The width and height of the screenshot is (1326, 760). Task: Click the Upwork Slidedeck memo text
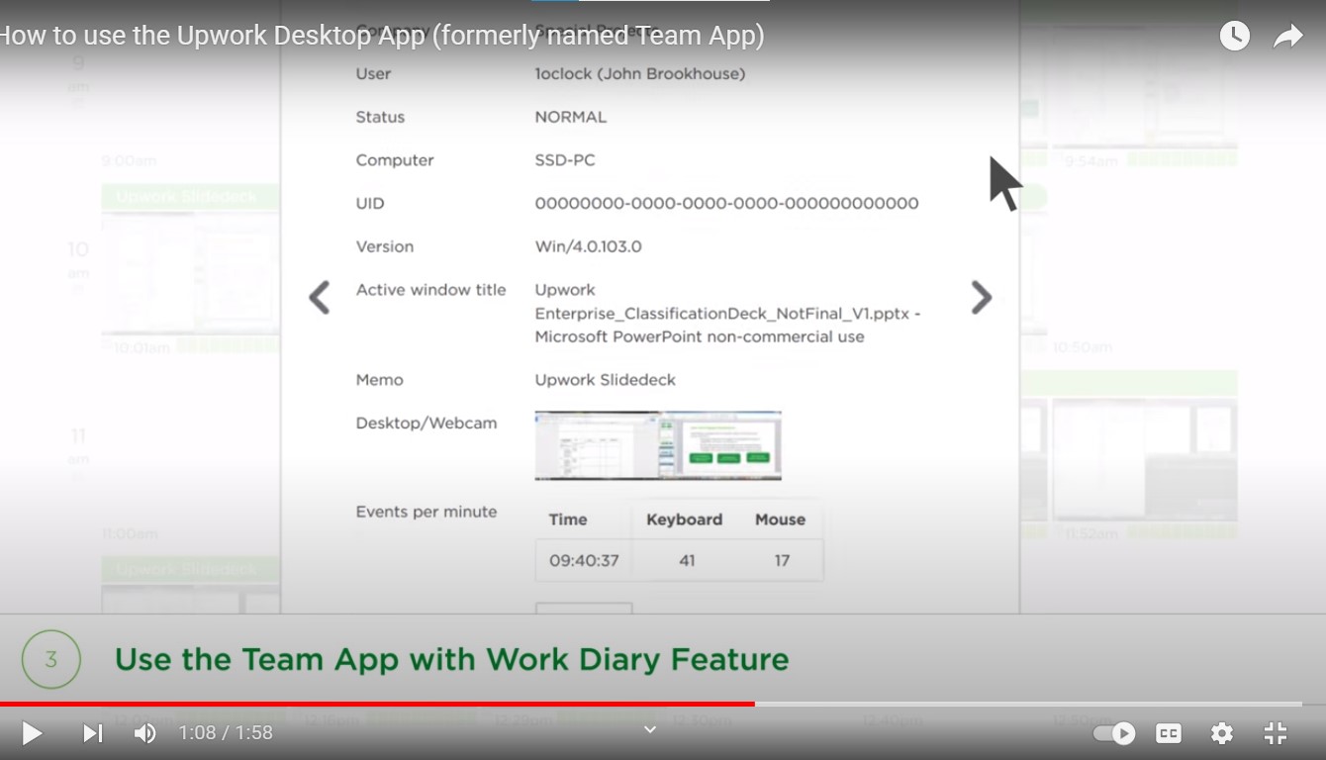pos(605,380)
